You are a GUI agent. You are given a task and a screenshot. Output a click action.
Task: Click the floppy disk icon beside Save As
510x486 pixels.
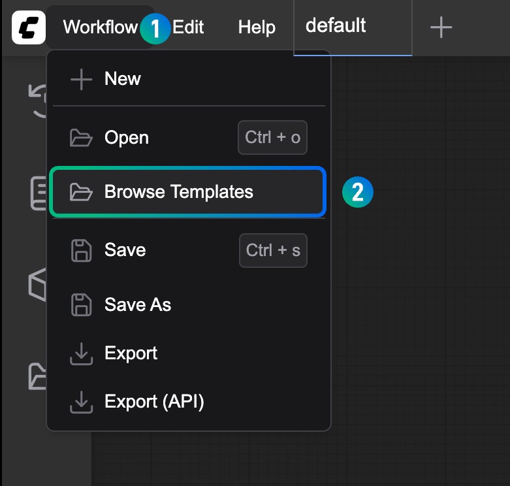click(81, 304)
